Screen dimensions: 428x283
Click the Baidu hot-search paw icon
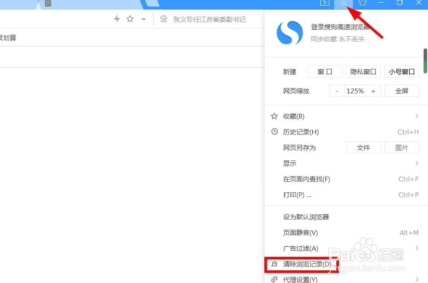tap(164, 19)
